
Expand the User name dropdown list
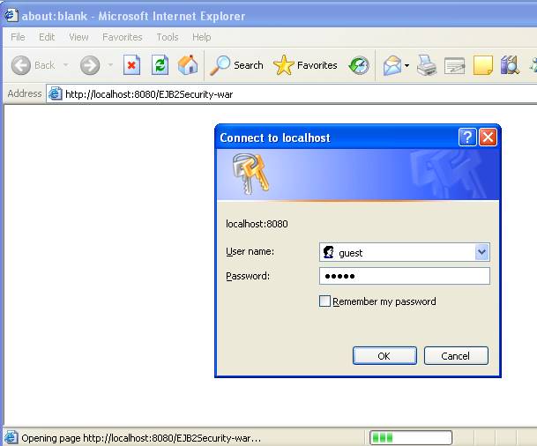tap(481, 252)
